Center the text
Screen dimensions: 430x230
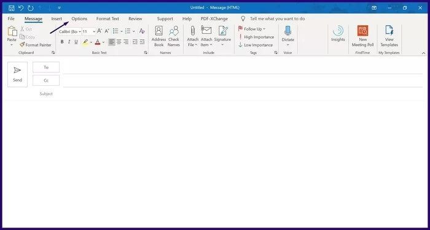[119, 42]
